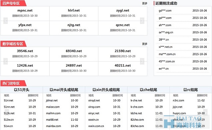The width and height of the screenshot is (212, 130).
Task: Click right carousel arrow in 数字域名专区
Action: point(142,62)
